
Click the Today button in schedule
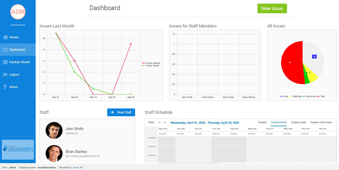(151, 122)
